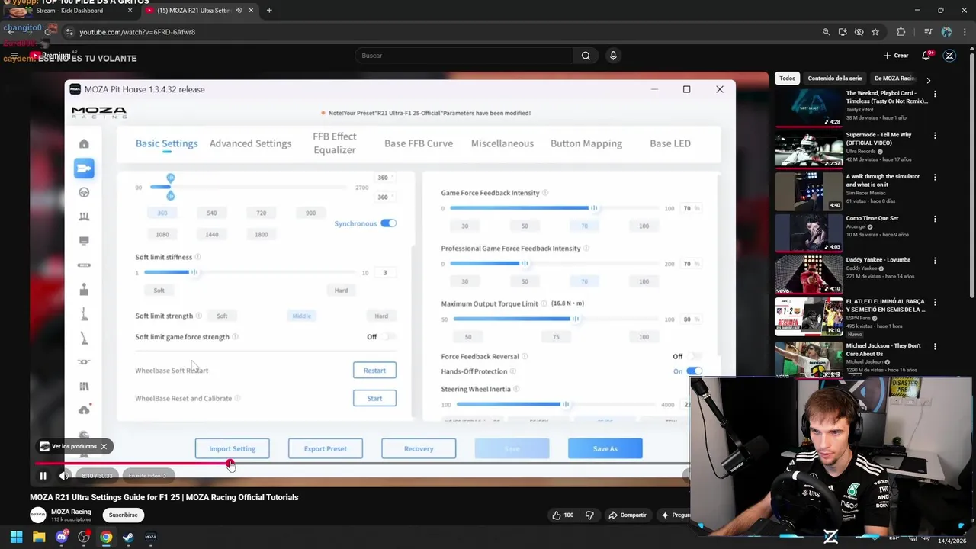Image resolution: width=976 pixels, height=549 pixels.
Task: Open the pedals icon in MOZA sidebar
Action: click(x=84, y=217)
